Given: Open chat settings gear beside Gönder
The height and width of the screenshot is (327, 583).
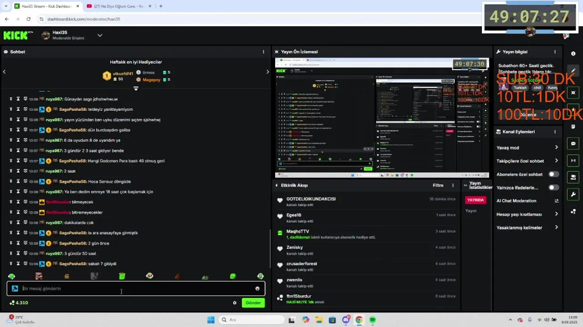Looking at the screenshot, I should tap(235, 303).
